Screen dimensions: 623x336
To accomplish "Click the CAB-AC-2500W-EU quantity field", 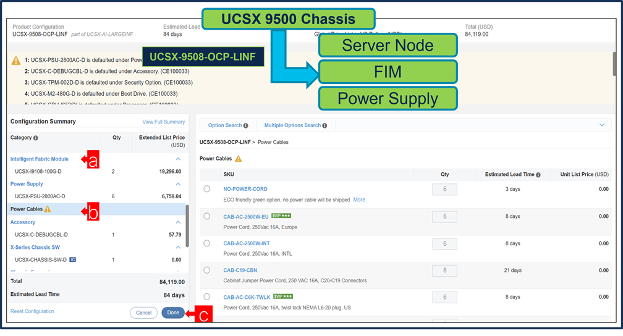I will 444,216.
